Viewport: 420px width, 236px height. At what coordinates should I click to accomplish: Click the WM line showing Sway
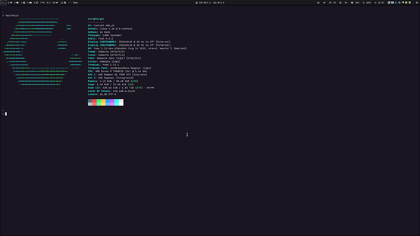click(x=137, y=49)
